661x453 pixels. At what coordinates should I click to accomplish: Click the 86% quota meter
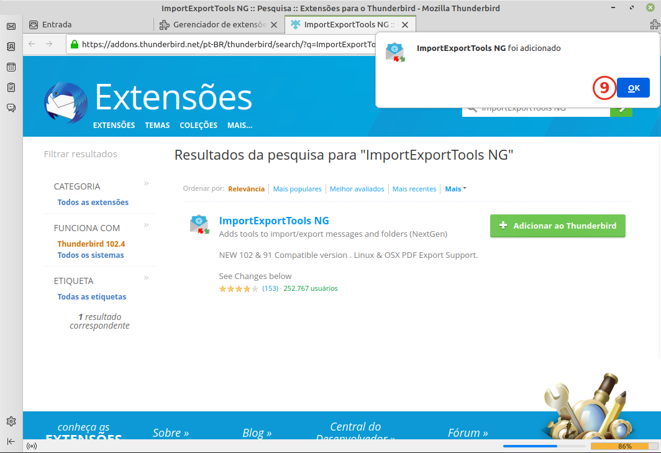click(x=624, y=446)
